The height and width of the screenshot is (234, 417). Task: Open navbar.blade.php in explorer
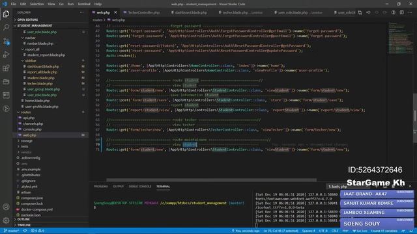(40, 44)
